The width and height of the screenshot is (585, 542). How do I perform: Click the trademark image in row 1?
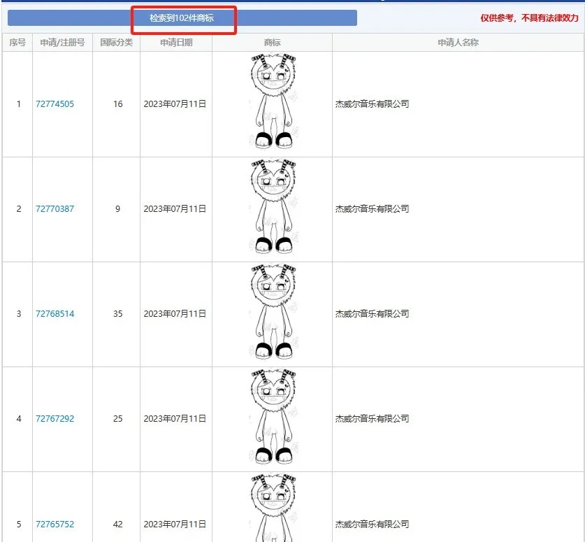pos(273,101)
